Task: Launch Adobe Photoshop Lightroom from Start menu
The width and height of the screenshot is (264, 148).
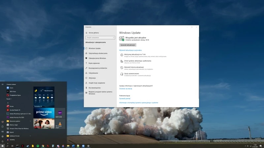Action: (x=19, y=113)
